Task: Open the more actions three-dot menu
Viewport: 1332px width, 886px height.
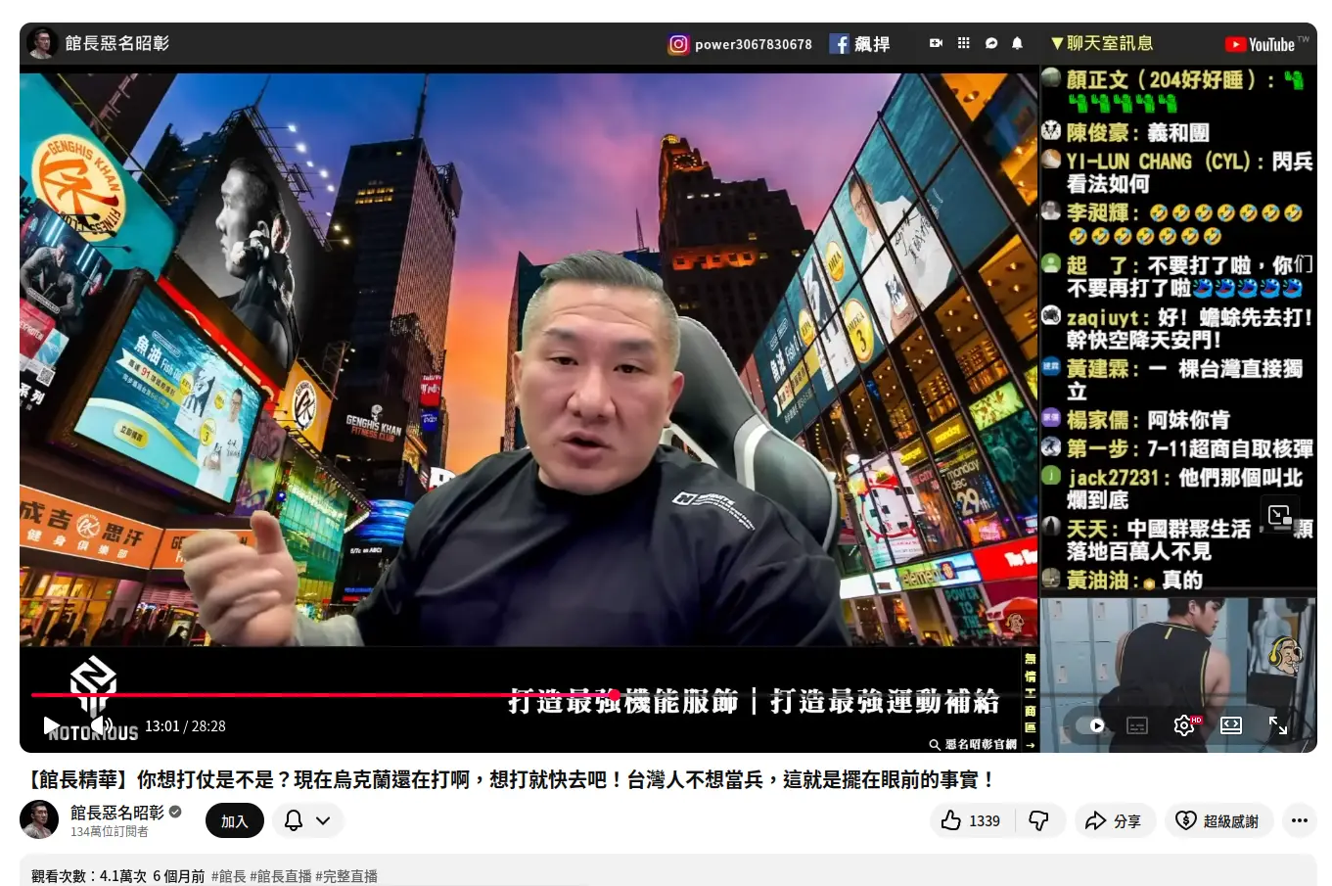Action: pos(1299,820)
